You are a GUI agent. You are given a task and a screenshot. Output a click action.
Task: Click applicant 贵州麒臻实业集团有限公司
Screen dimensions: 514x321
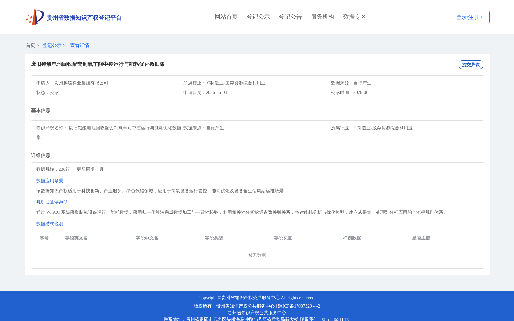(81, 83)
